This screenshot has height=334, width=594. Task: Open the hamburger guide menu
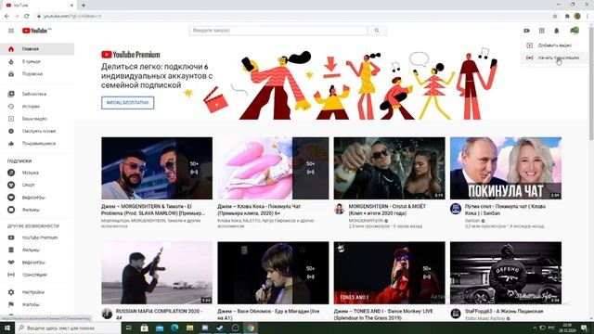[x=11, y=31]
